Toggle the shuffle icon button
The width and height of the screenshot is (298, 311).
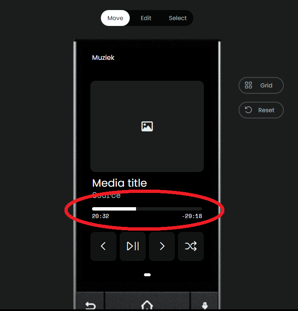[x=191, y=246]
